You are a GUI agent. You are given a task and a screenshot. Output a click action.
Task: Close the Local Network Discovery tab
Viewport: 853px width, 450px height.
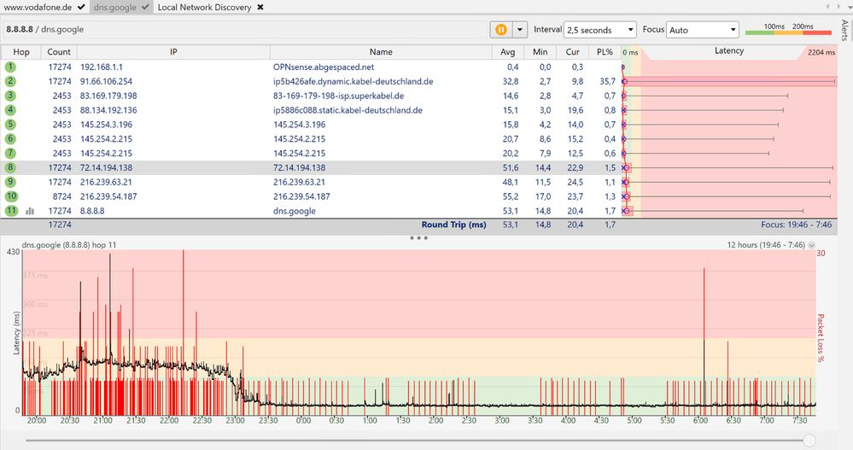coord(260,8)
